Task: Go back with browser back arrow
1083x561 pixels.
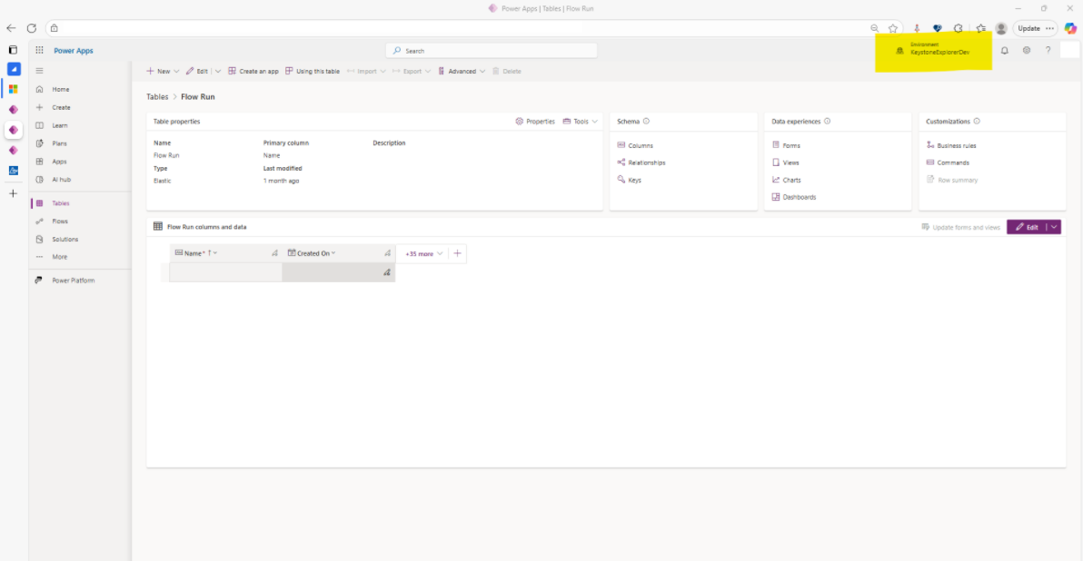Action: [x=11, y=28]
